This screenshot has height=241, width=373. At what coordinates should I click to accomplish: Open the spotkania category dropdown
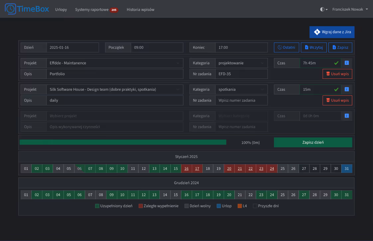click(x=241, y=90)
